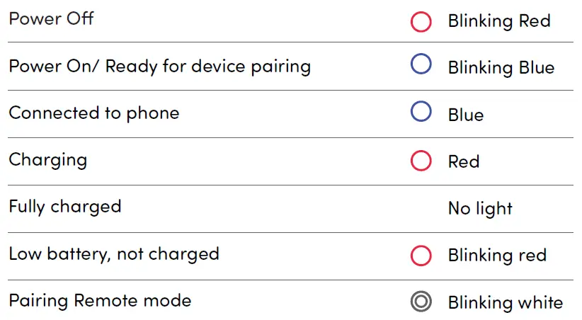The height and width of the screenshot is (320, 582).
Task: Click the "Blinking white" text
Action: (x=506, y=303)
